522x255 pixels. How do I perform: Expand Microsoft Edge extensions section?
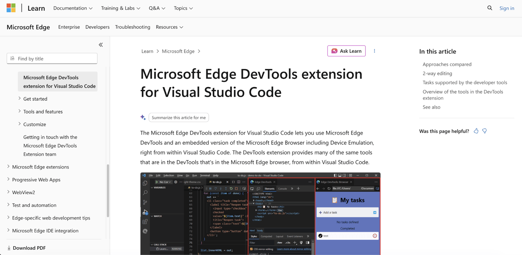pos(8,167)
